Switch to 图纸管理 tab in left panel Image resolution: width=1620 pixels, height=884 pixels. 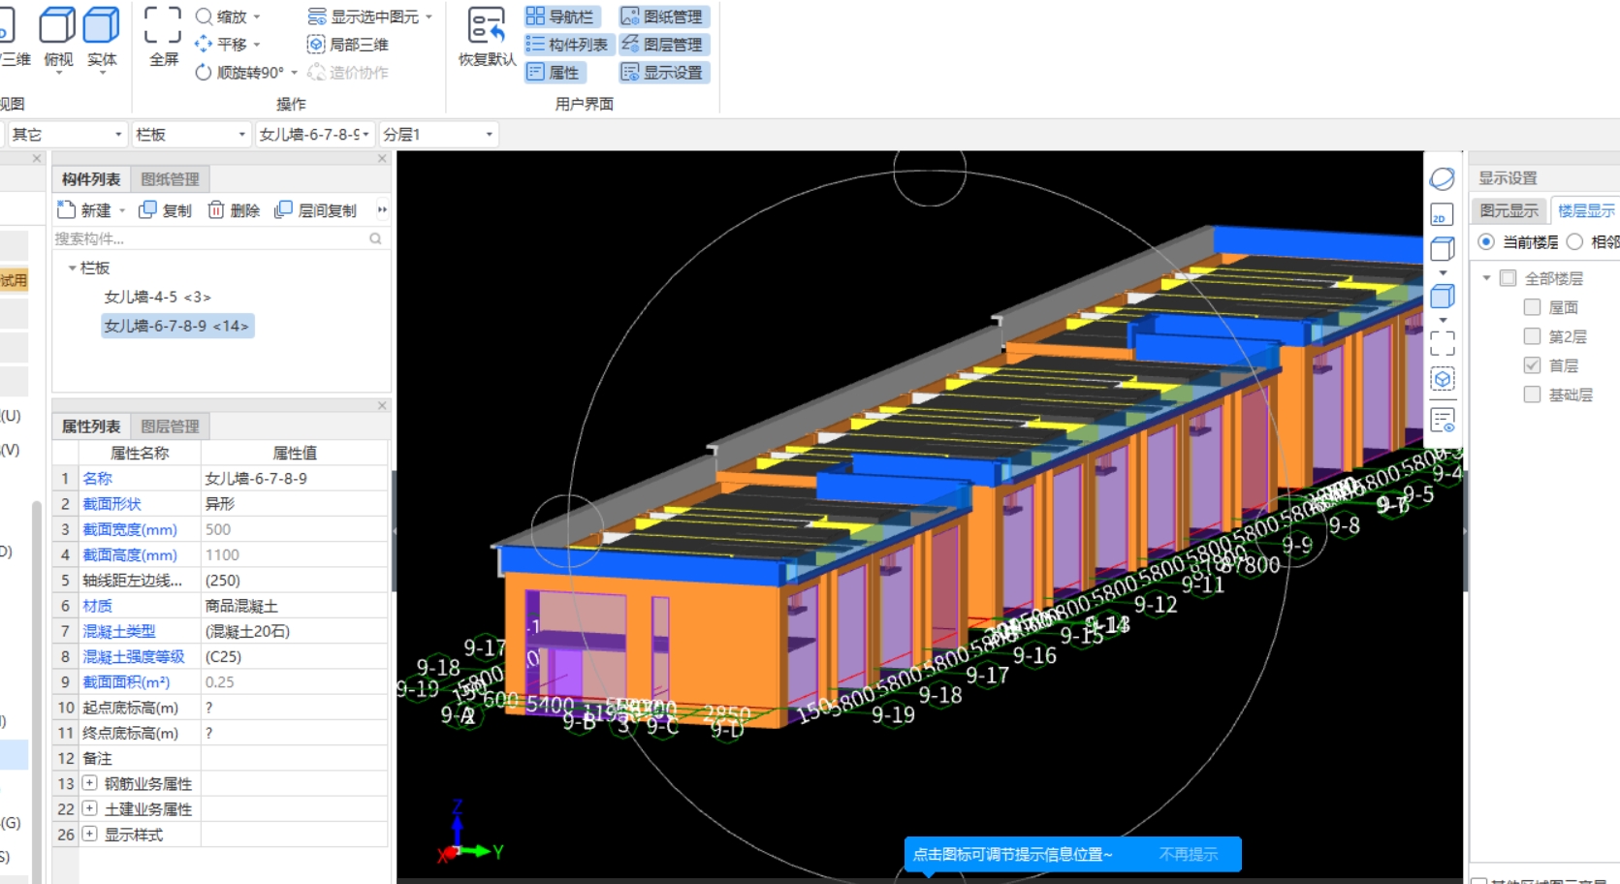[x=170, y=179]
